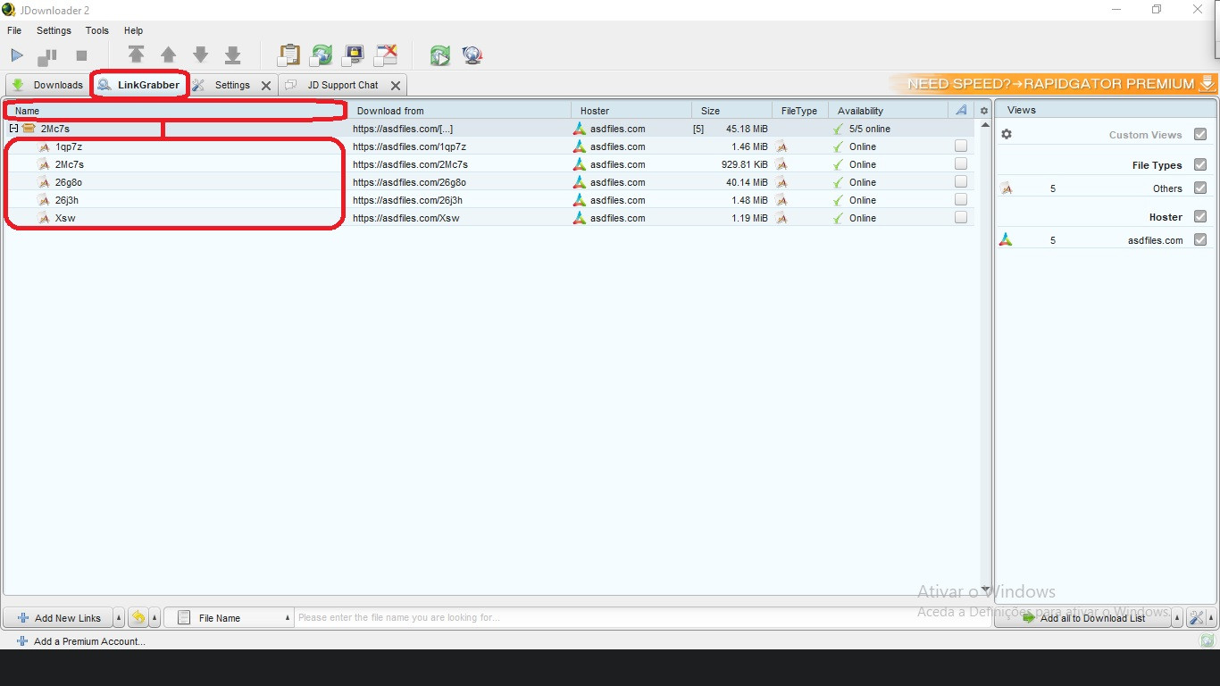Click Add a Premium Account link
This screenshot has width=1220, height=686.
tap(81, 641)
